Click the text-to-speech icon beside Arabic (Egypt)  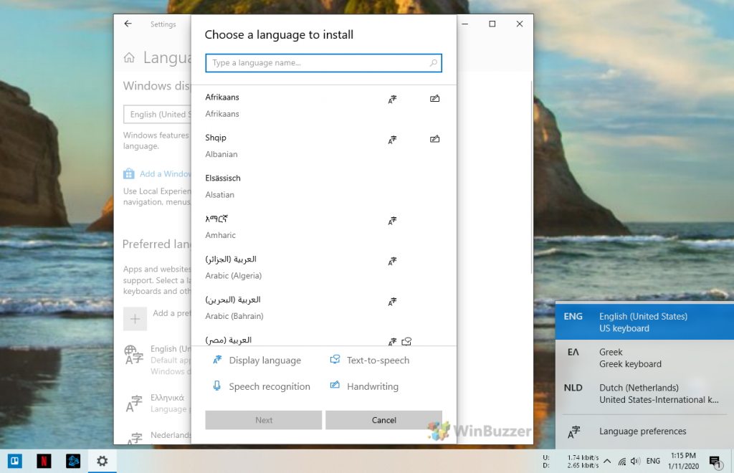point(406,342)
